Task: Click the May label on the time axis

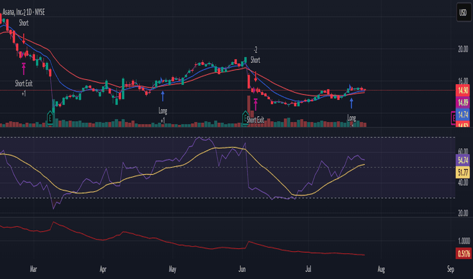Action: tap(172, 269)
